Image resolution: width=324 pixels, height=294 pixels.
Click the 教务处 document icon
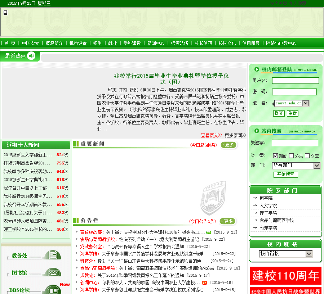click(x=53, y=255)
